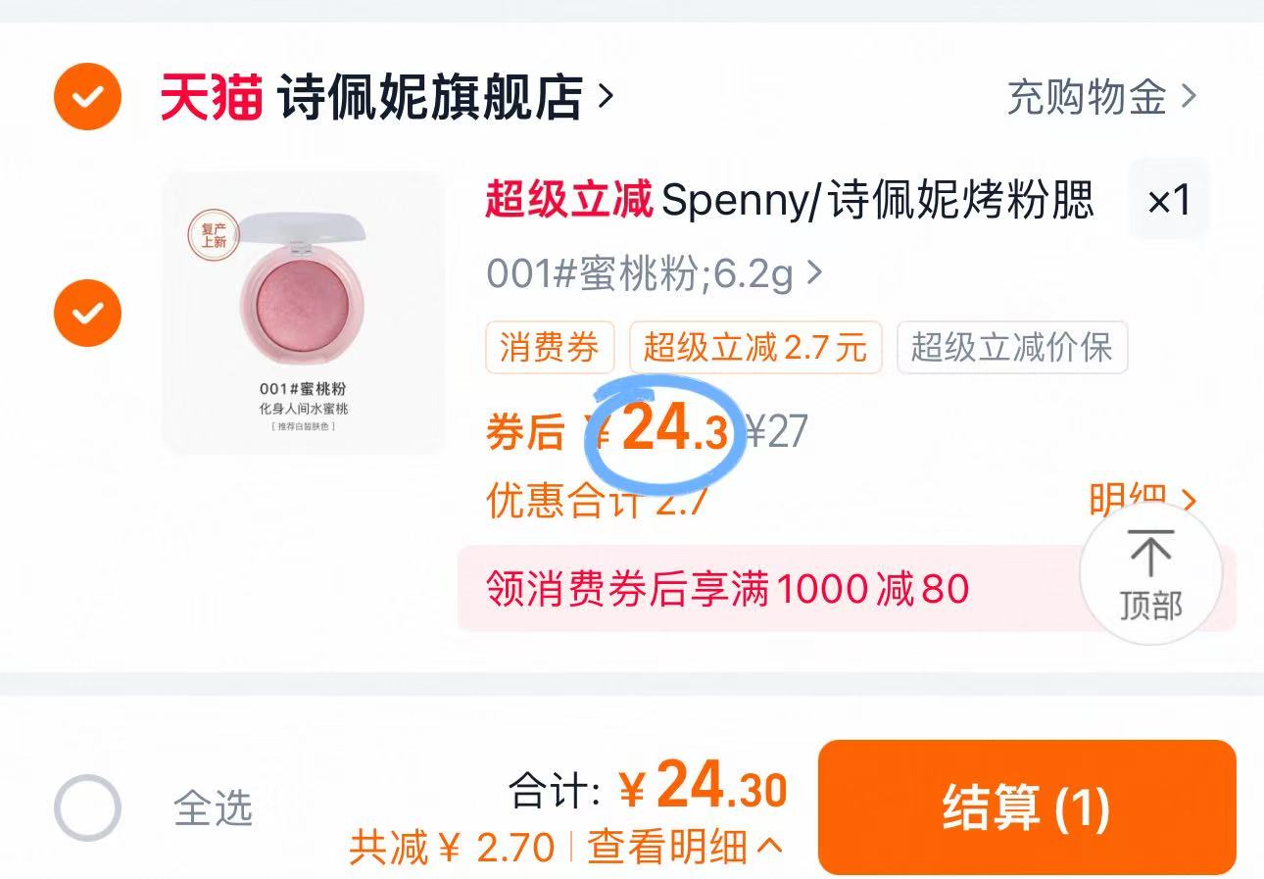
Task: Open the blush product thumbnail image
Action: tap(304, 314)
